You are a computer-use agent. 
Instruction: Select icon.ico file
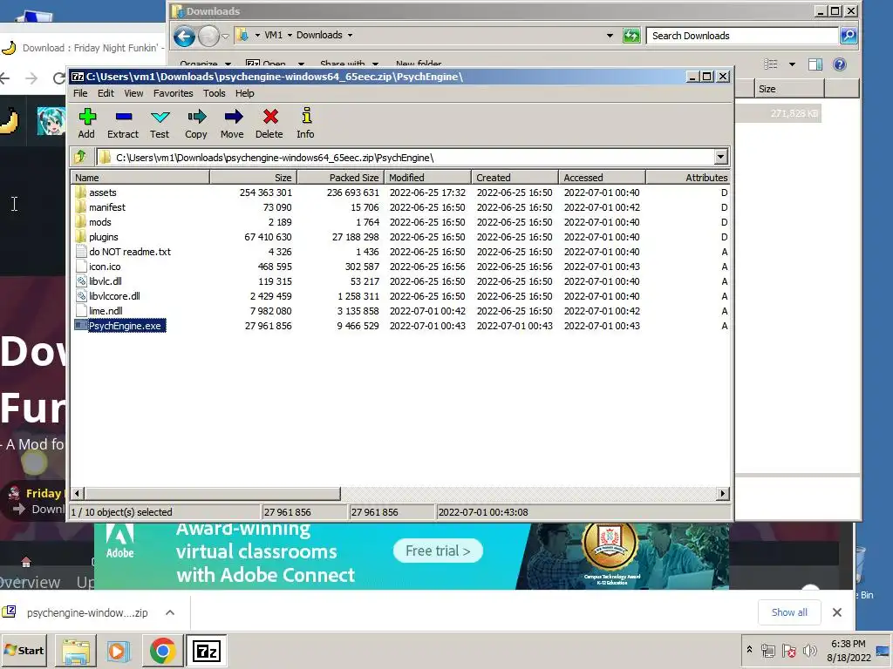pyautogui.click(x=105, y=267)
